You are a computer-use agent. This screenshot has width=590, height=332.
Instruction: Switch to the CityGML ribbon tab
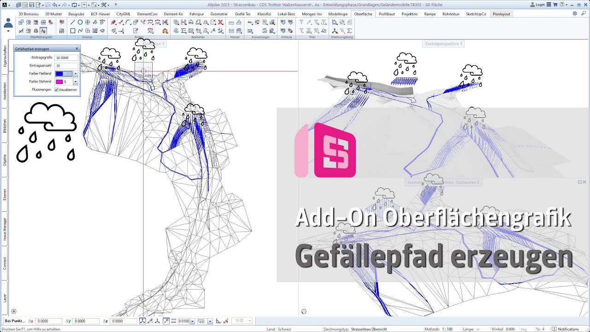coord(124,14)
